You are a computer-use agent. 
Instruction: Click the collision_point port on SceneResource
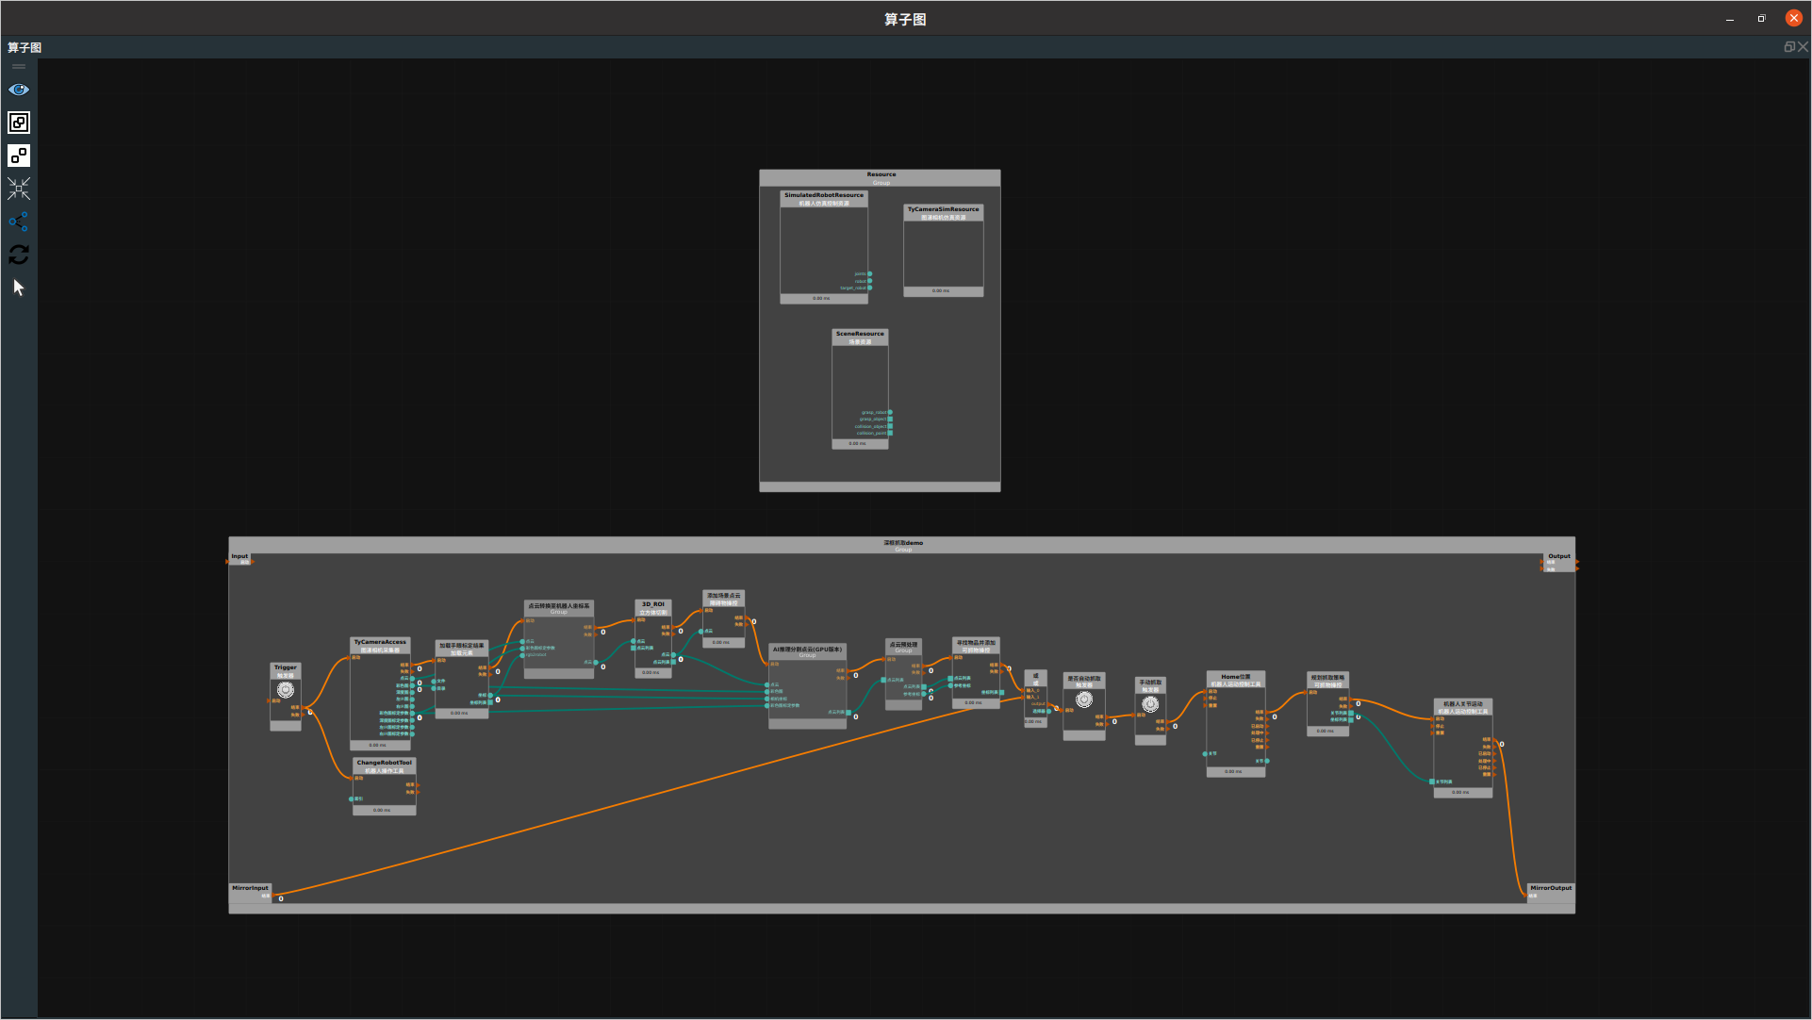click(x=890, y=433)
